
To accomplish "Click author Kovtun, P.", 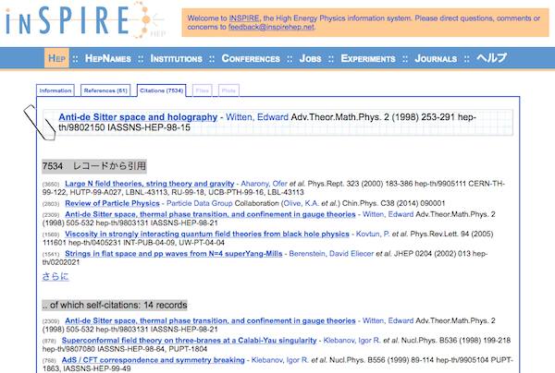I will (x=373, y=234).
